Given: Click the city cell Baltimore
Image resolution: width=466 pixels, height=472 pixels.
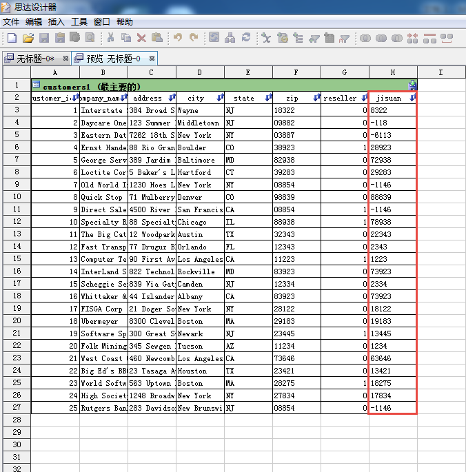Looking at the screenshot, I should point(200,160).
